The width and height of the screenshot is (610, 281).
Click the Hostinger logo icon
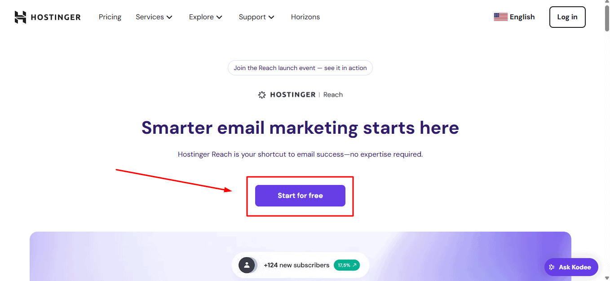20,17
